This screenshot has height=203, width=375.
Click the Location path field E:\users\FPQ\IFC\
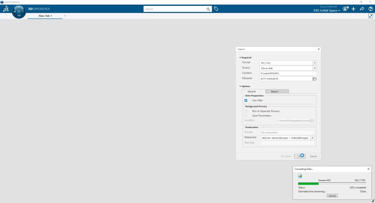pos(288,73)
